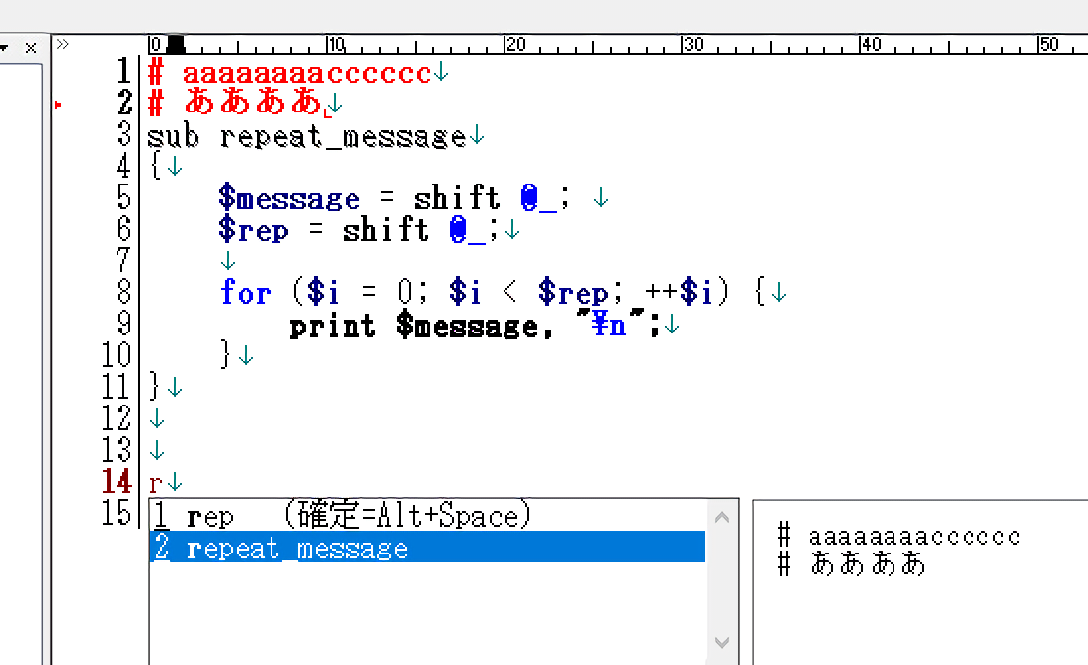Click the line break arrow on line 12

click(157, 418)
